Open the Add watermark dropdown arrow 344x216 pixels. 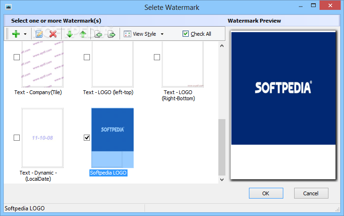[25, 34]
